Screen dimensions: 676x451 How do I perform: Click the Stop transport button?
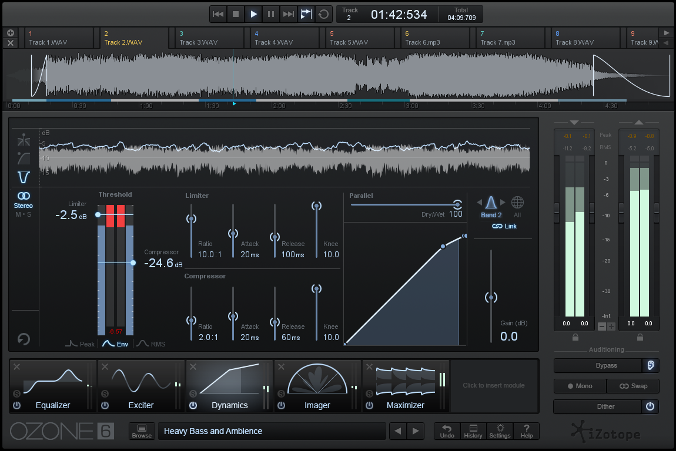[x=235, y=14]
